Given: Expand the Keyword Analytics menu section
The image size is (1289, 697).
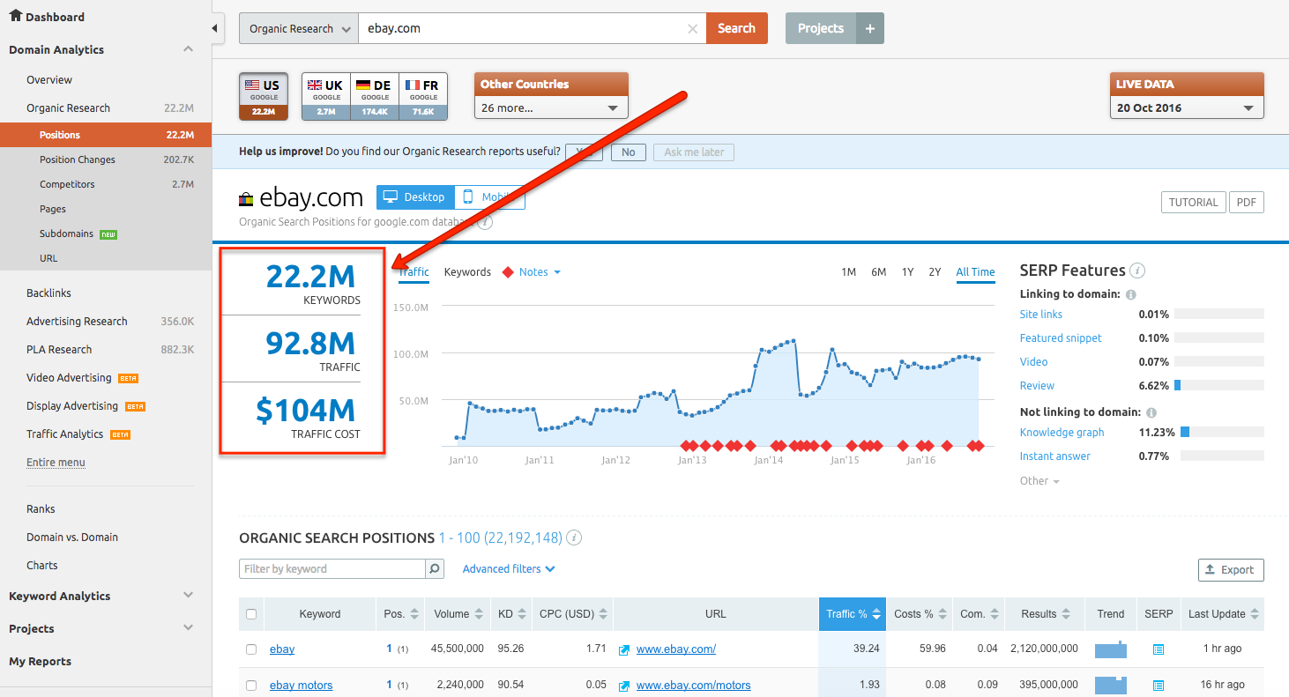Looking at the screenshot, I should click(188, 596).
